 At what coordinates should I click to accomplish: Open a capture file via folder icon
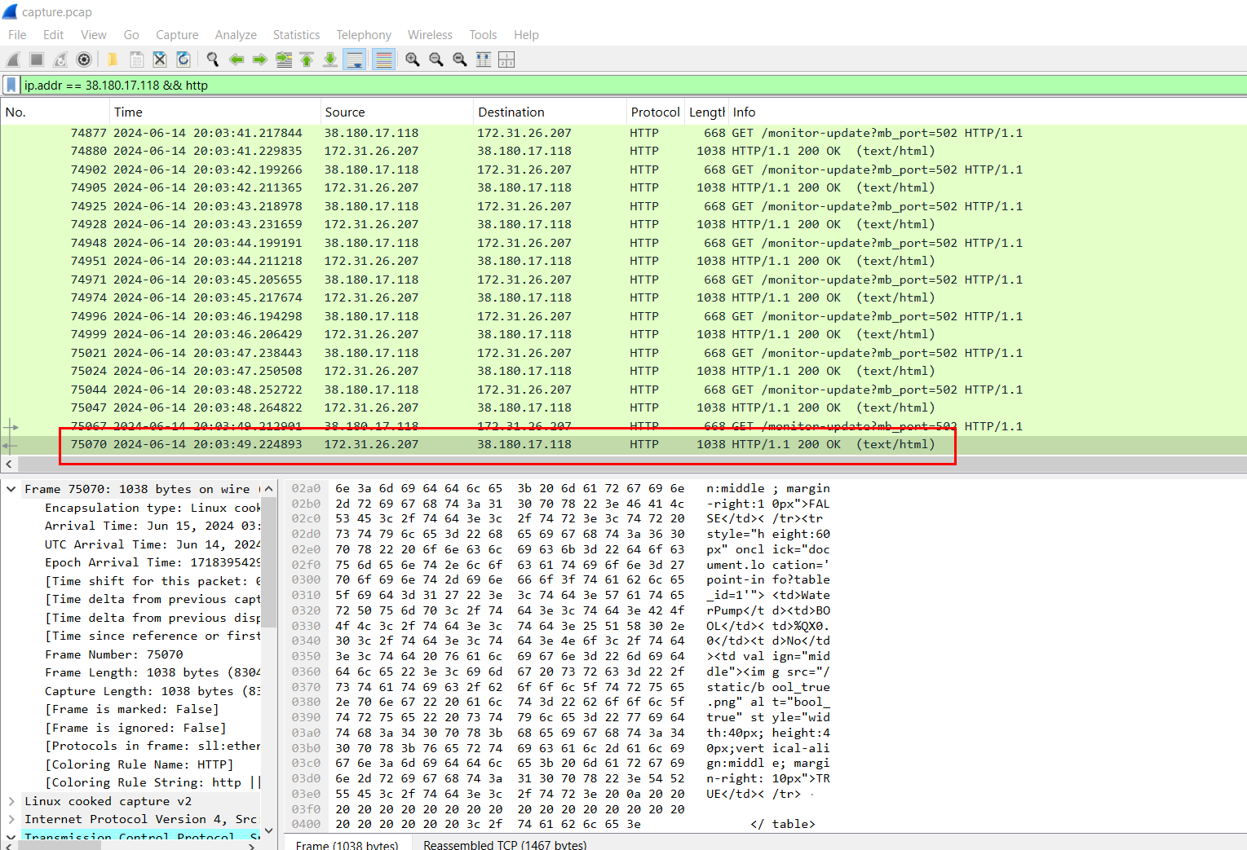pos(113,59)
